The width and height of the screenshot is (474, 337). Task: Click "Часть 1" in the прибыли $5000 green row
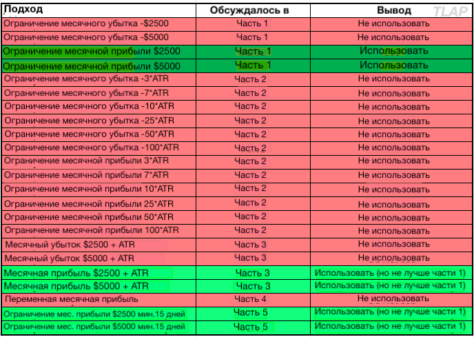click(253, 65)
